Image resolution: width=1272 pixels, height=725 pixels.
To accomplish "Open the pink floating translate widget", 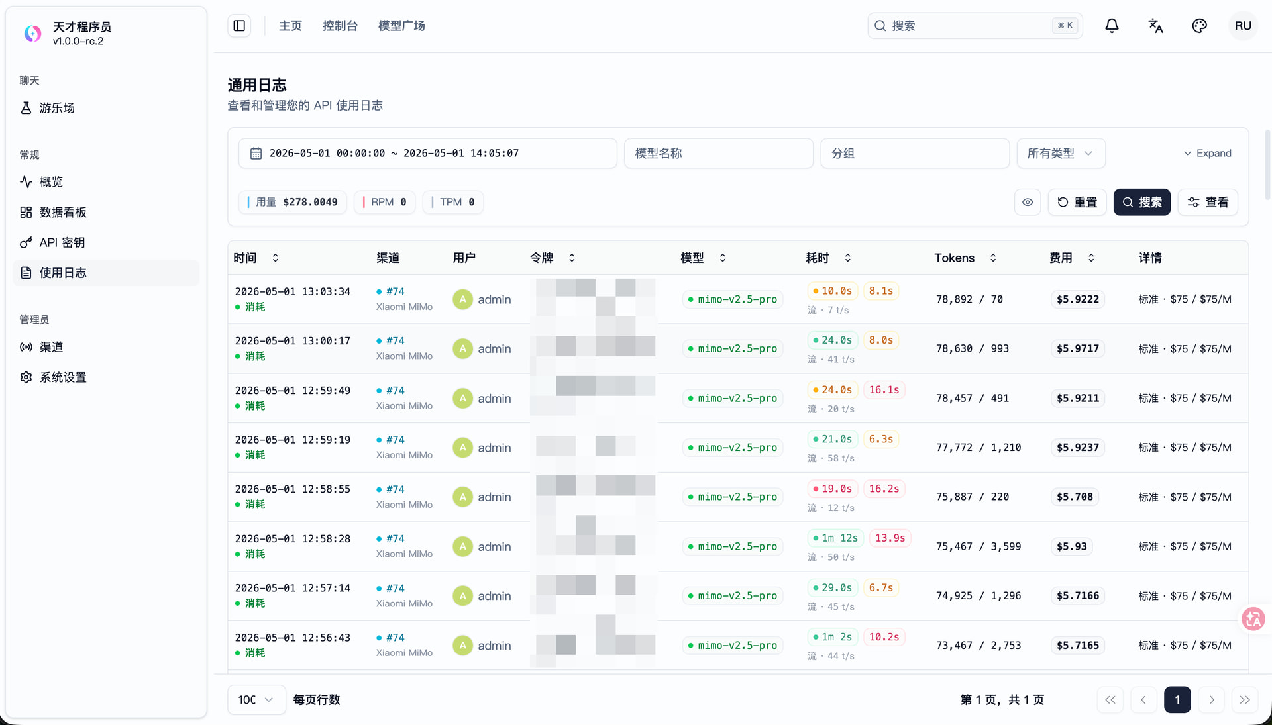I will tap(1253, 619).
